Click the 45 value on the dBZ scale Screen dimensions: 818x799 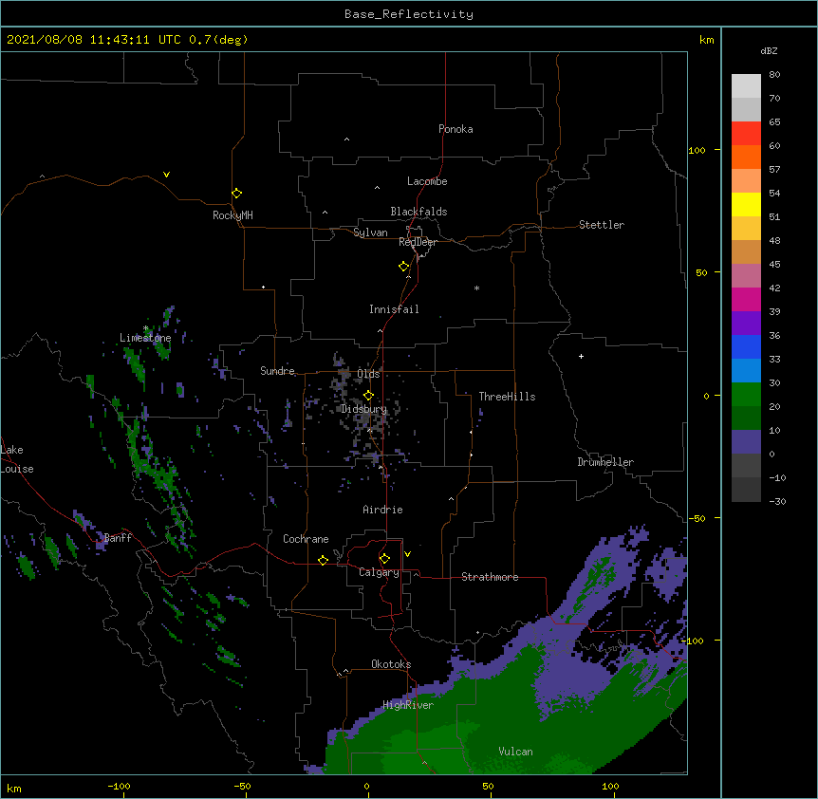pos(774,265)
